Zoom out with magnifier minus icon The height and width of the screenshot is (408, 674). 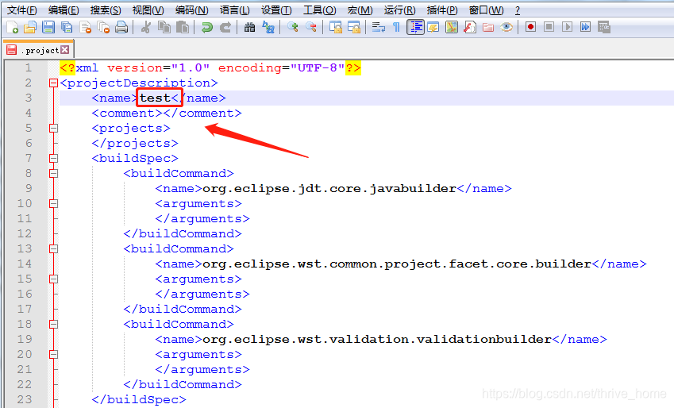click(311, 28)
